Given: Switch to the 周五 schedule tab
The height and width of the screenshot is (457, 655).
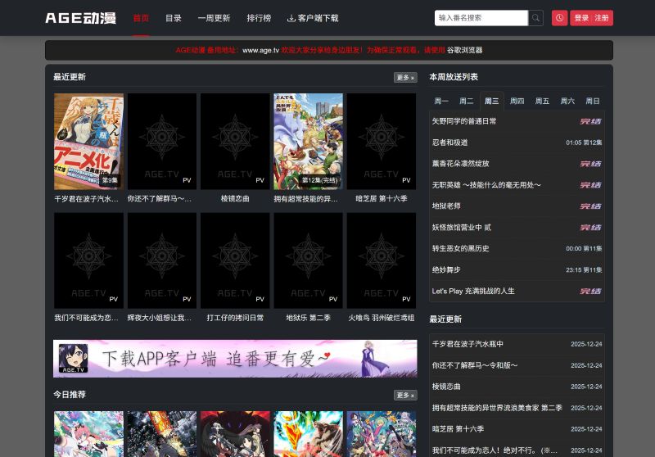Looking at the screenshot, I should click(542, 101).
